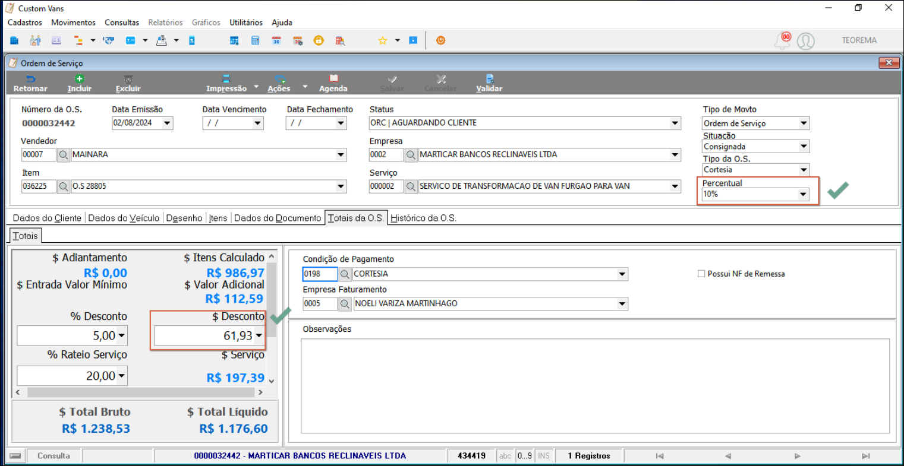Click the Vendedor search magnifier icon
This screenshot has width=904, height=466.
pos(64,154)
